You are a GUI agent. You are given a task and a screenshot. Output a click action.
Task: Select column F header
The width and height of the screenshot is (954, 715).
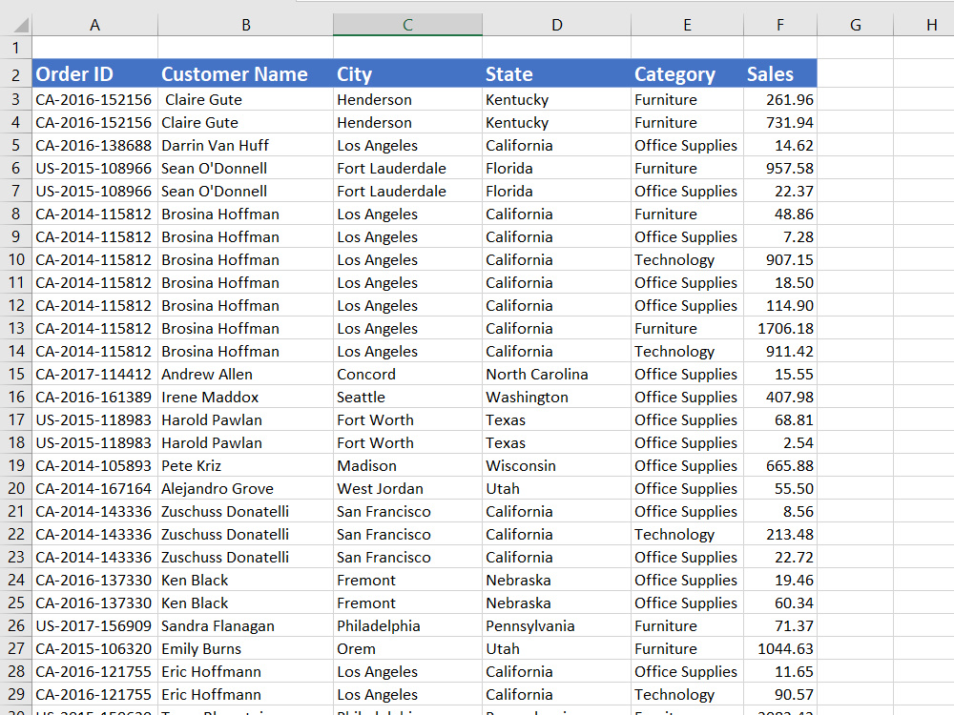click(780, 25)
